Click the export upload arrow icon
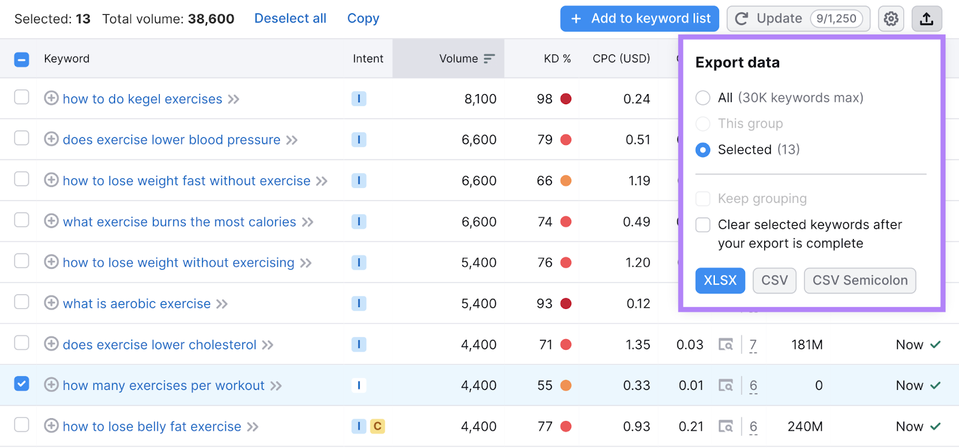Image resolution: width=959 pixels, height=448 pixels. click(x=927, y=19)
